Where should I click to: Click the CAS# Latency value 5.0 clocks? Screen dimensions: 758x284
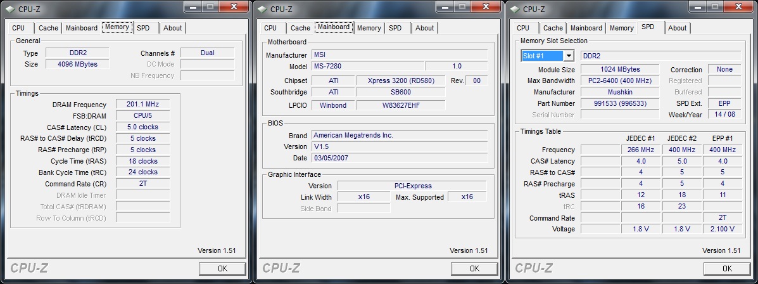click(x=142, y=127)
